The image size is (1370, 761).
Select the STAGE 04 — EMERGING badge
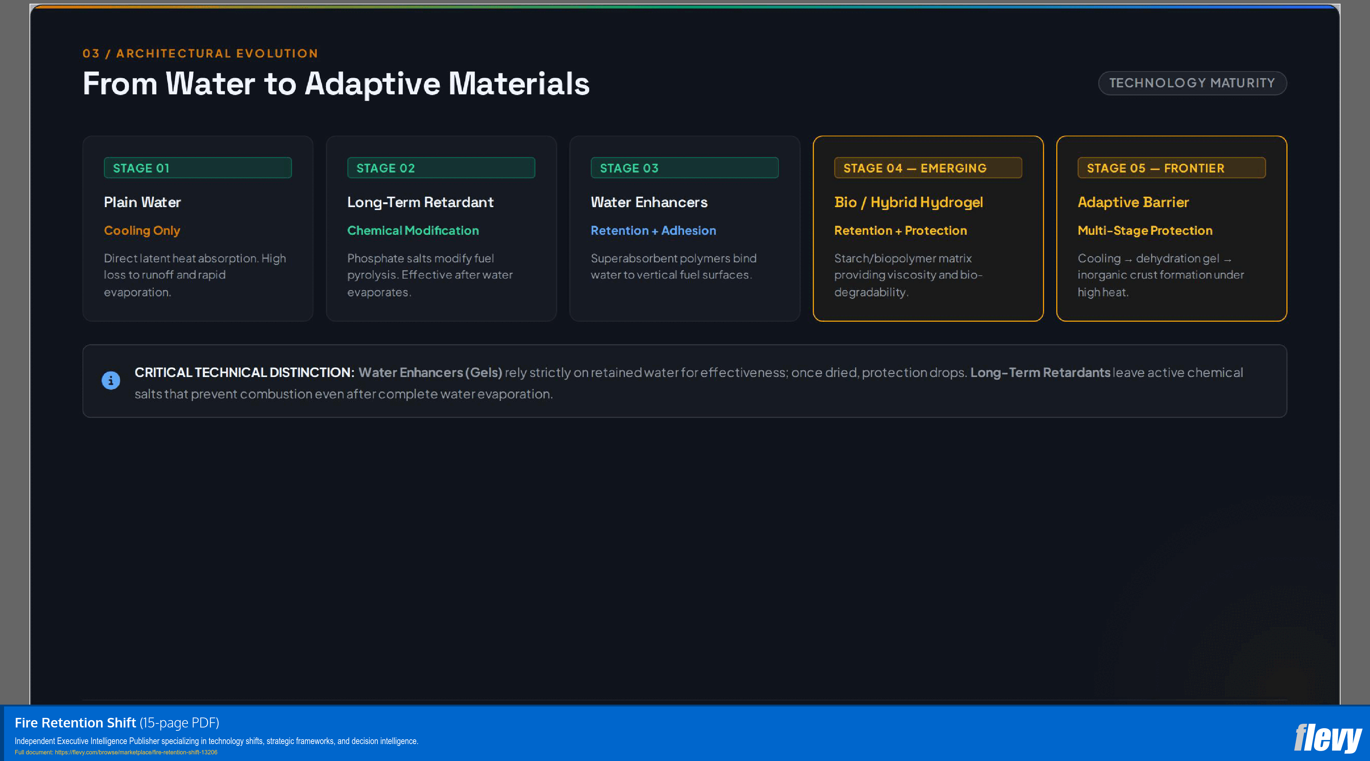click(928, 168)
